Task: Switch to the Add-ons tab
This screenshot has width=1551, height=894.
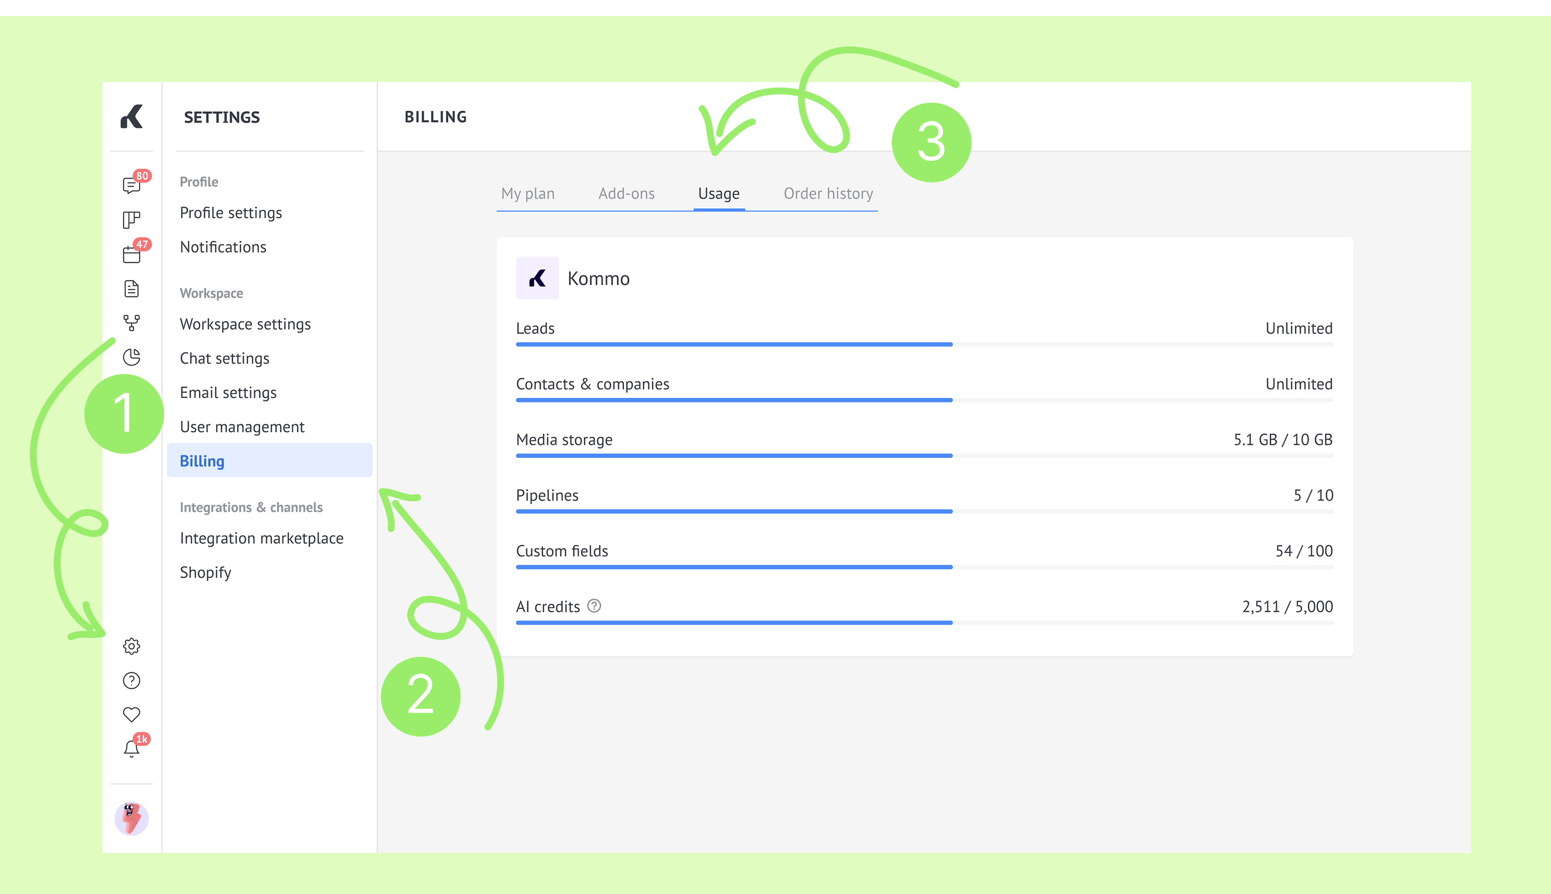Action: [x=626, y=193]
